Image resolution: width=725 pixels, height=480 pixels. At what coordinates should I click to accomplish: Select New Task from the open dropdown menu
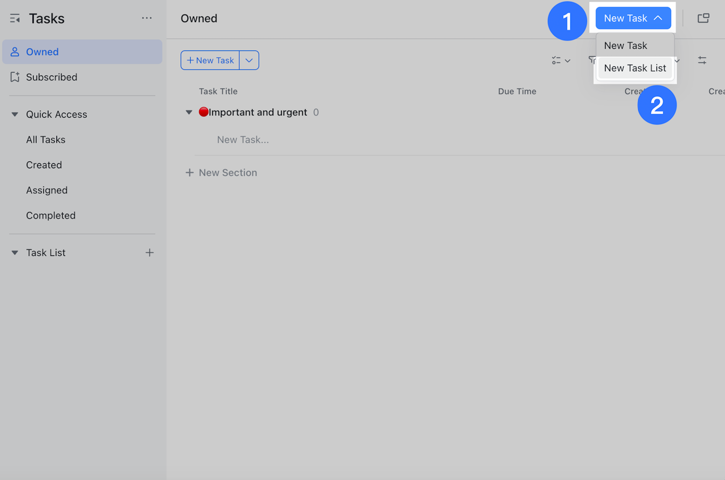tap(625, 45)
